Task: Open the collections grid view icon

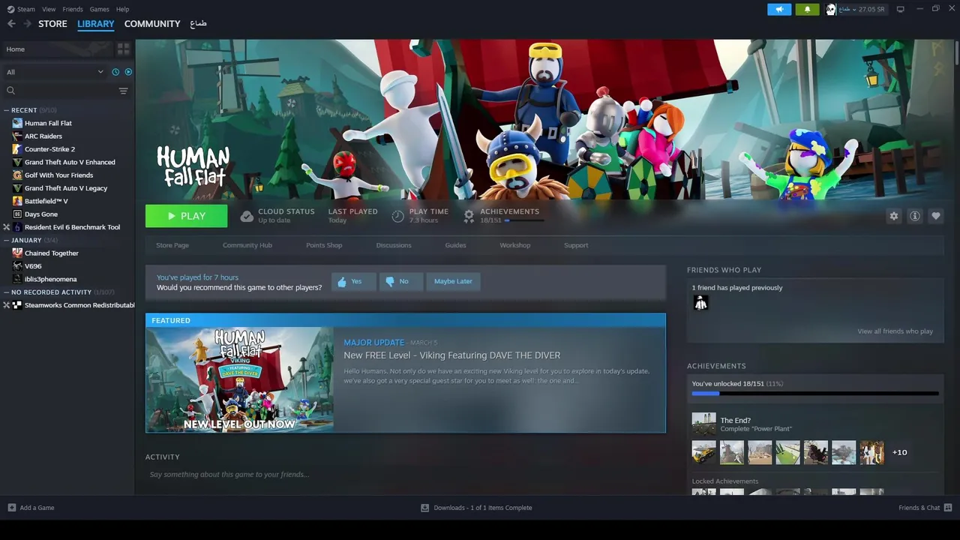Action: click(x=124, y=49)
